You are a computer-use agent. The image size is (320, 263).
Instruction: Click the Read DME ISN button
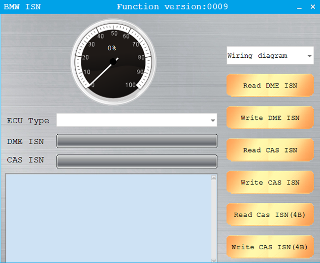click(x=270, y=85)
